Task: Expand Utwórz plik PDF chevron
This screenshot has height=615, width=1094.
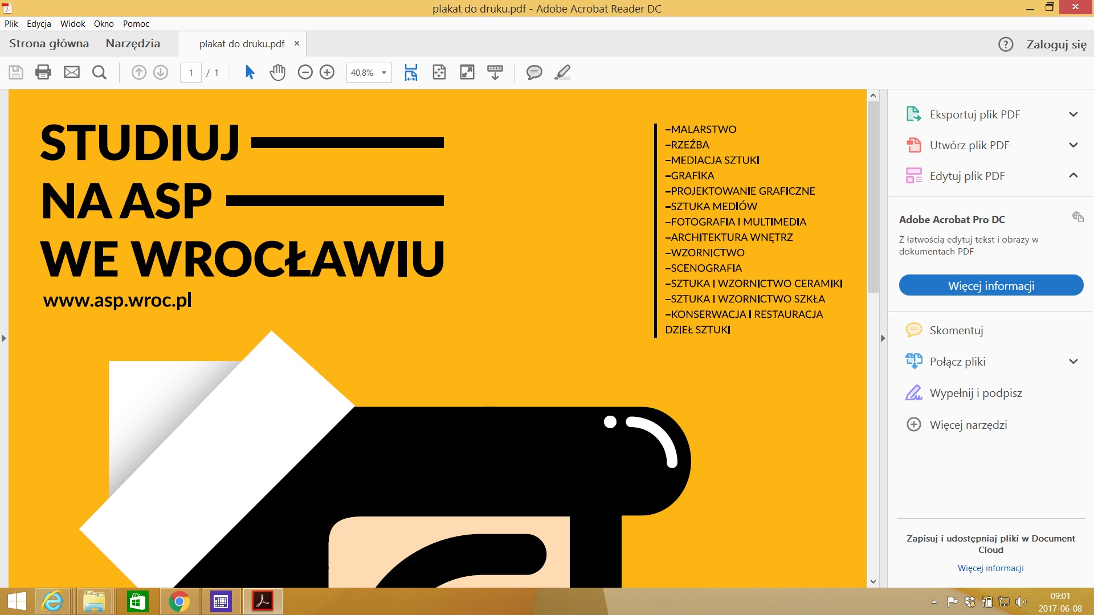Action: 1073,145
